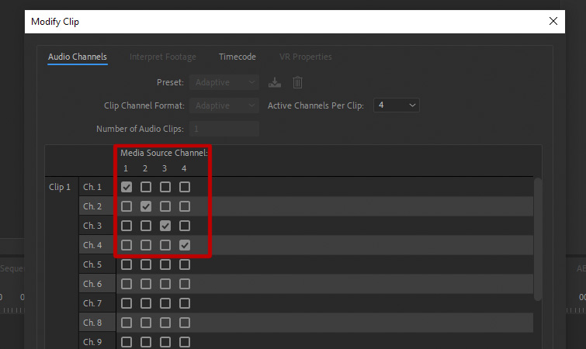
Task: Check Ch. 8 source channel 1 checkbox
Action: (127, 323)
